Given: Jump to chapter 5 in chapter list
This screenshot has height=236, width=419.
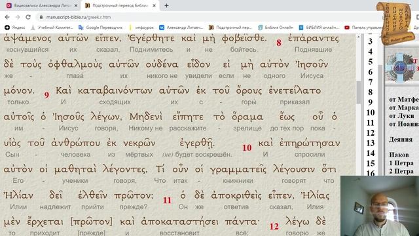Looking at the screenshot, I should [x=370, y=62].
